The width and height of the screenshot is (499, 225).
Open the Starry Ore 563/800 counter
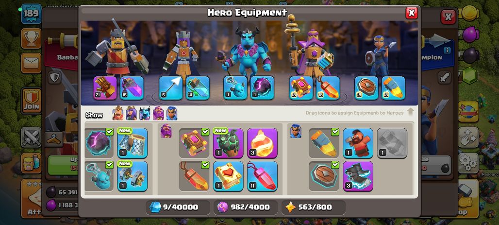click(314, 207)
